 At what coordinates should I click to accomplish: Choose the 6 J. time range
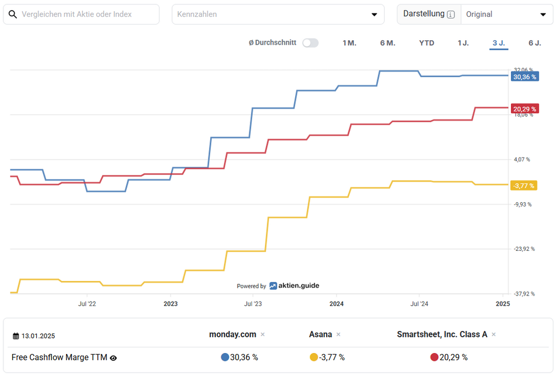[x=534, y=43]
